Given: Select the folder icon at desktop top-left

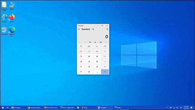Looking at the screenshot, I should coord(4,6).
